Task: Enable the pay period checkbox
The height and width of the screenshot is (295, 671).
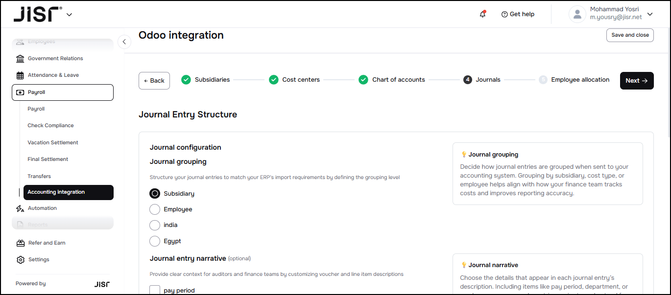Action: 155,290
